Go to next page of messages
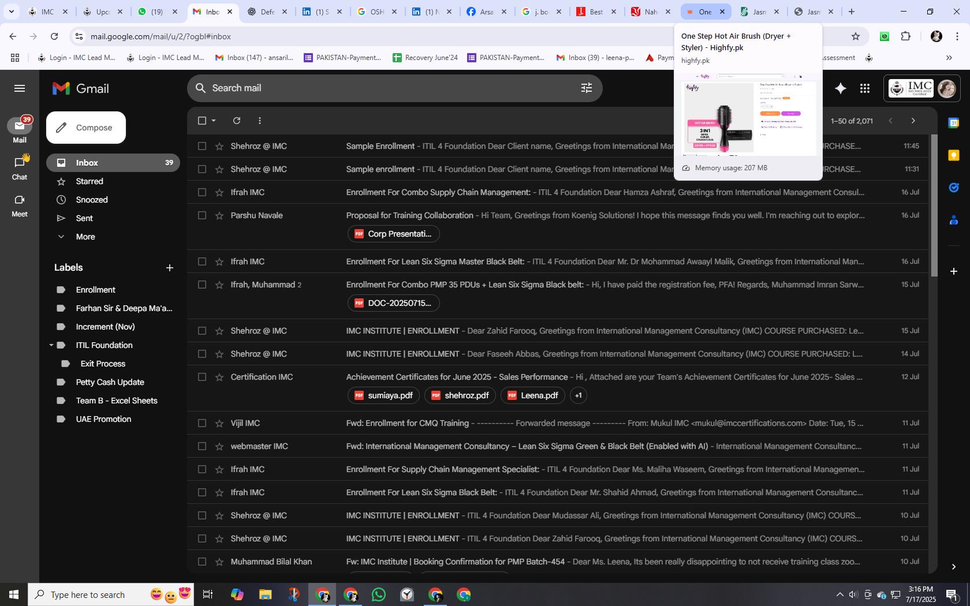Image resolution: width=970 pixels, height=606 pixels. 913,121
